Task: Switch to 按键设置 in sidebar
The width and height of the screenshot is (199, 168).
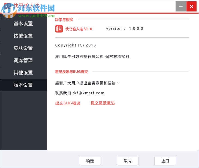Action: click(23, 36)
